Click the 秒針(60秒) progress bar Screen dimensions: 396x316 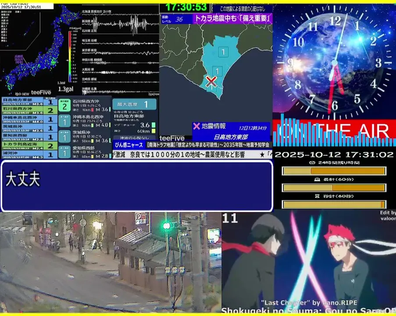334,204
